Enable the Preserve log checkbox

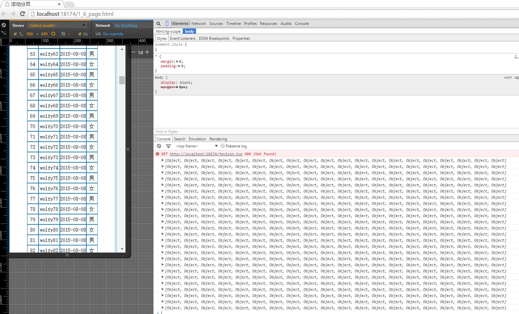coord(222,146)
